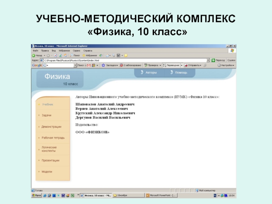This screenshot has width=272, height=204.
Task: Click the Google toolbar Поиск search button
Action: 81,65
